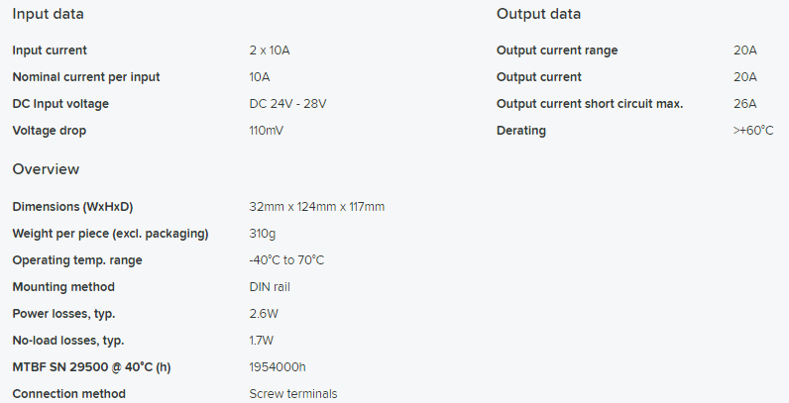Click the Screw terminals value
This screenshot has height=403, width=789.
(x=293, y=393)
